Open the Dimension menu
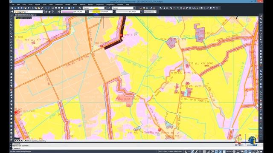 (59, 5)
